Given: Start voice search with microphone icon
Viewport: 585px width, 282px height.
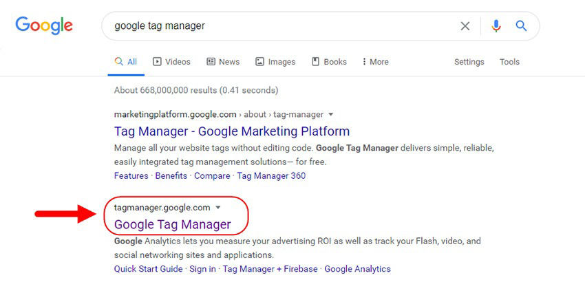Looking at the screenshot, I should pos(496,25).
